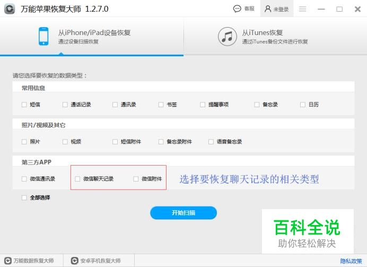Minimize the window
This screenshot has width=367, height=267.
pyautogui.click(x=321, y=9)
